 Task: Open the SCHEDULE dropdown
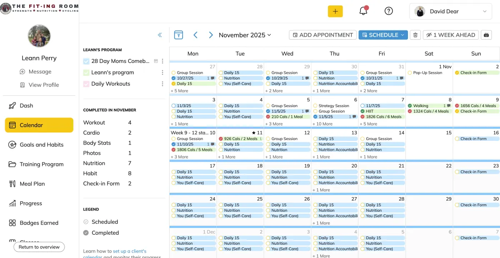coord(383,35)
